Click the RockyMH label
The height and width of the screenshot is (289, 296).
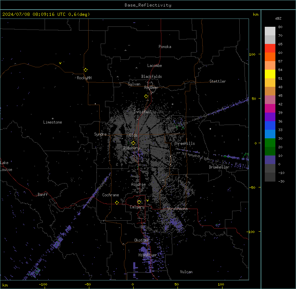click(x=84, y=78)
